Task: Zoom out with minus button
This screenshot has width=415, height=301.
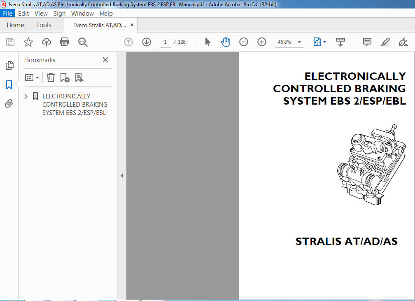Action: click(x=243, y=42)
